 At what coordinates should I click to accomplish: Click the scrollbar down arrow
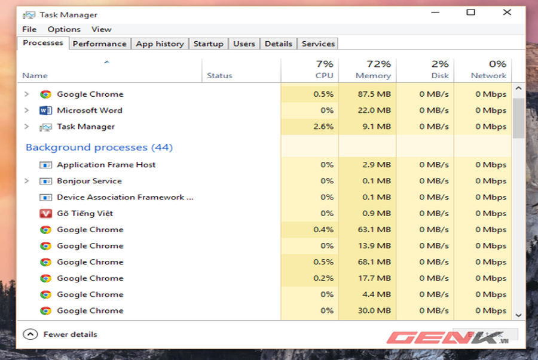[x=518, y=315]
